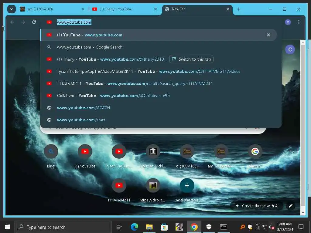Click the muted speaker tray icon
Image resolution: width=311 pixels, height=233 pixels.
[272, 227]
